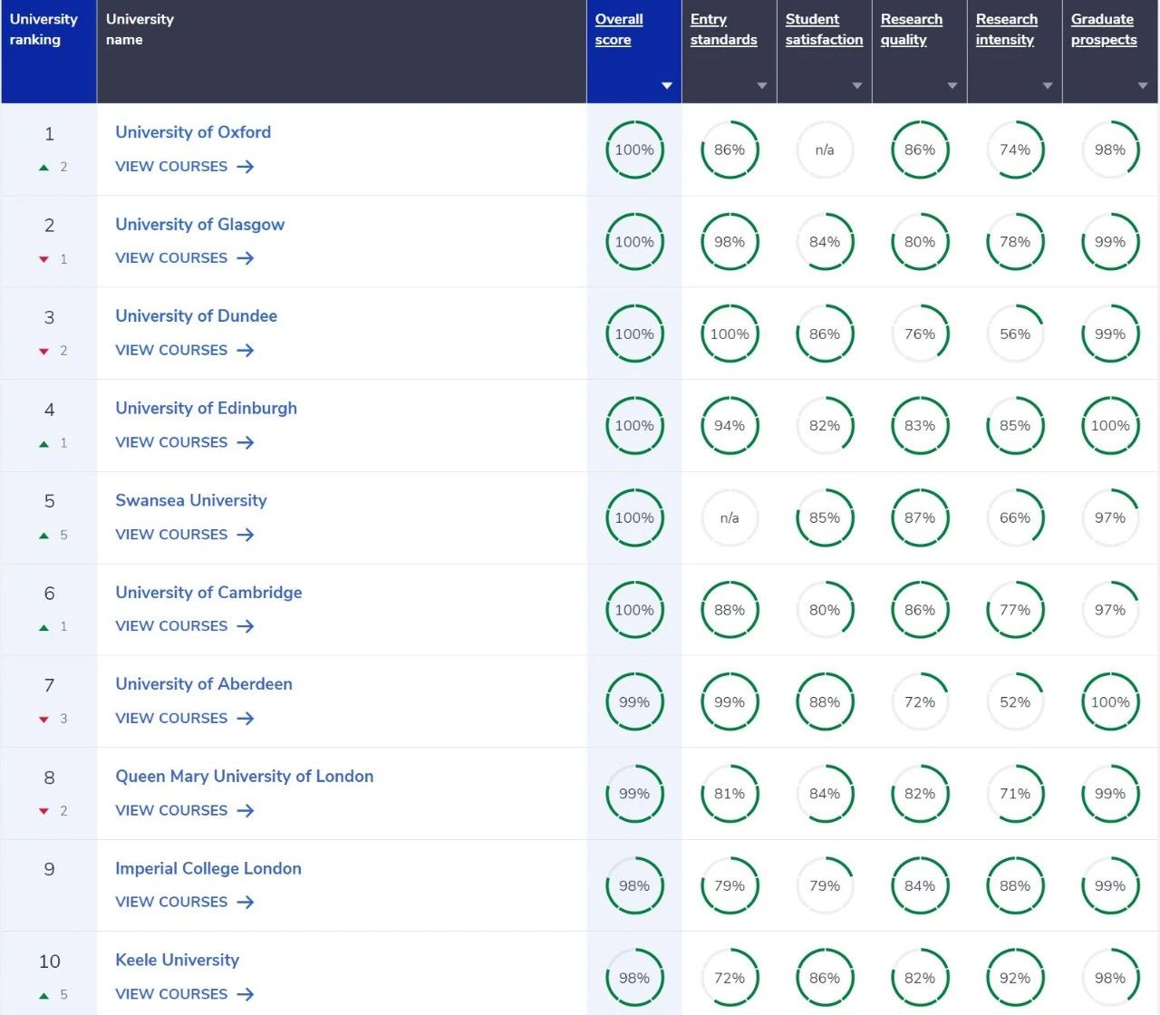View courses for University of Cambridge

[171, 626]
